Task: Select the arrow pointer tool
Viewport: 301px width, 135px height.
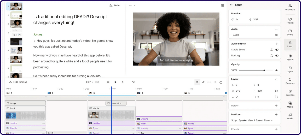Action: point(197,82)
